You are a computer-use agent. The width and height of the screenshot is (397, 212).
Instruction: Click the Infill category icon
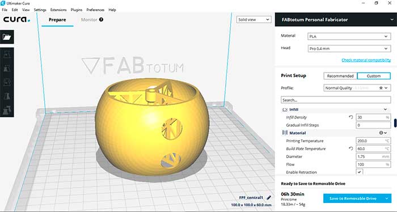tap(285, 109)
